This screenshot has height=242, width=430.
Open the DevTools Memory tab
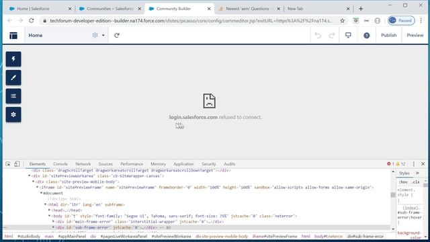tap(159, 164)
